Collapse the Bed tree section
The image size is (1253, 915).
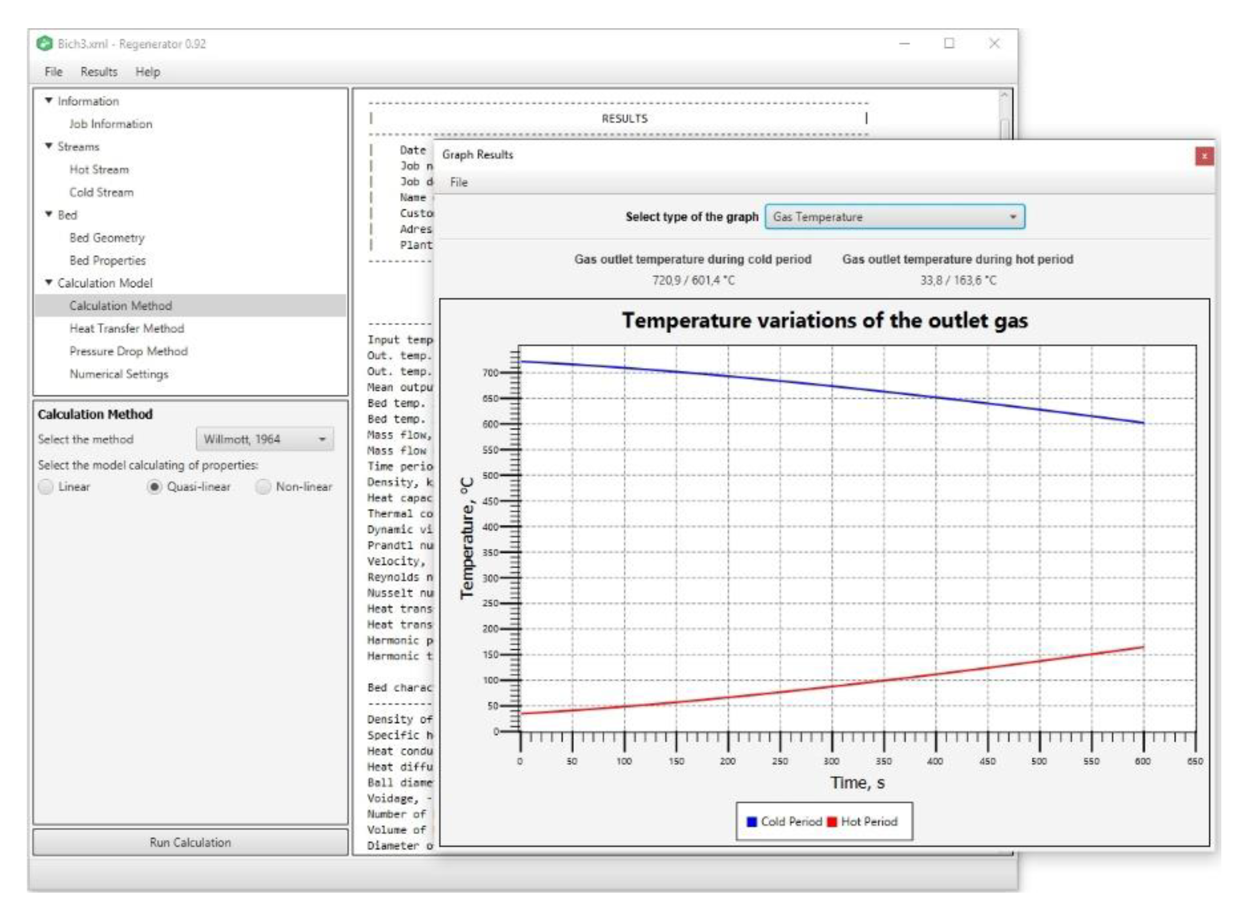(49, 214)
